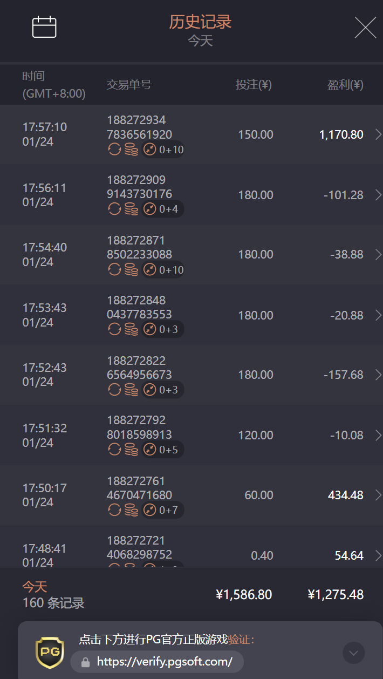Click refresh icon on 17:57:10 record
This screenshot has width=383, height=679.
(114, 150)
